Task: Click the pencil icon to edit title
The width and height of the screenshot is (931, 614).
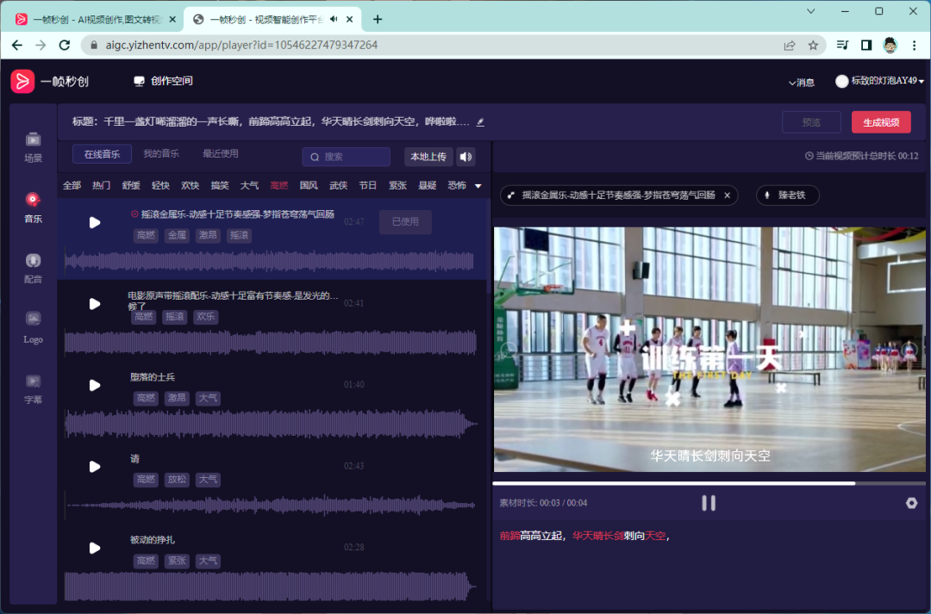Action: click(x=480, y=122)
